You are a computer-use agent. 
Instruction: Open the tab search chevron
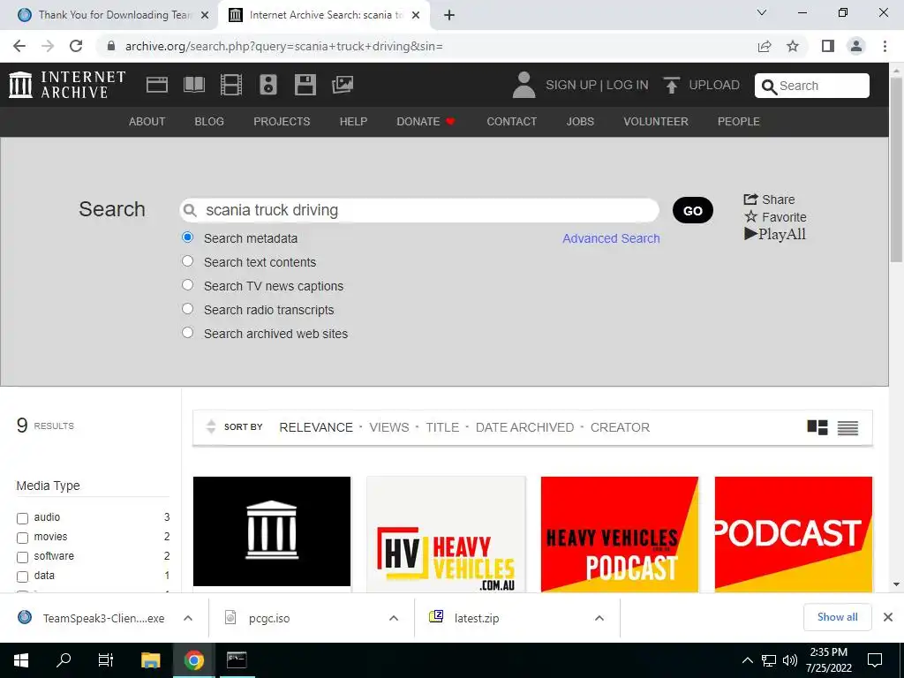point(762,12)
